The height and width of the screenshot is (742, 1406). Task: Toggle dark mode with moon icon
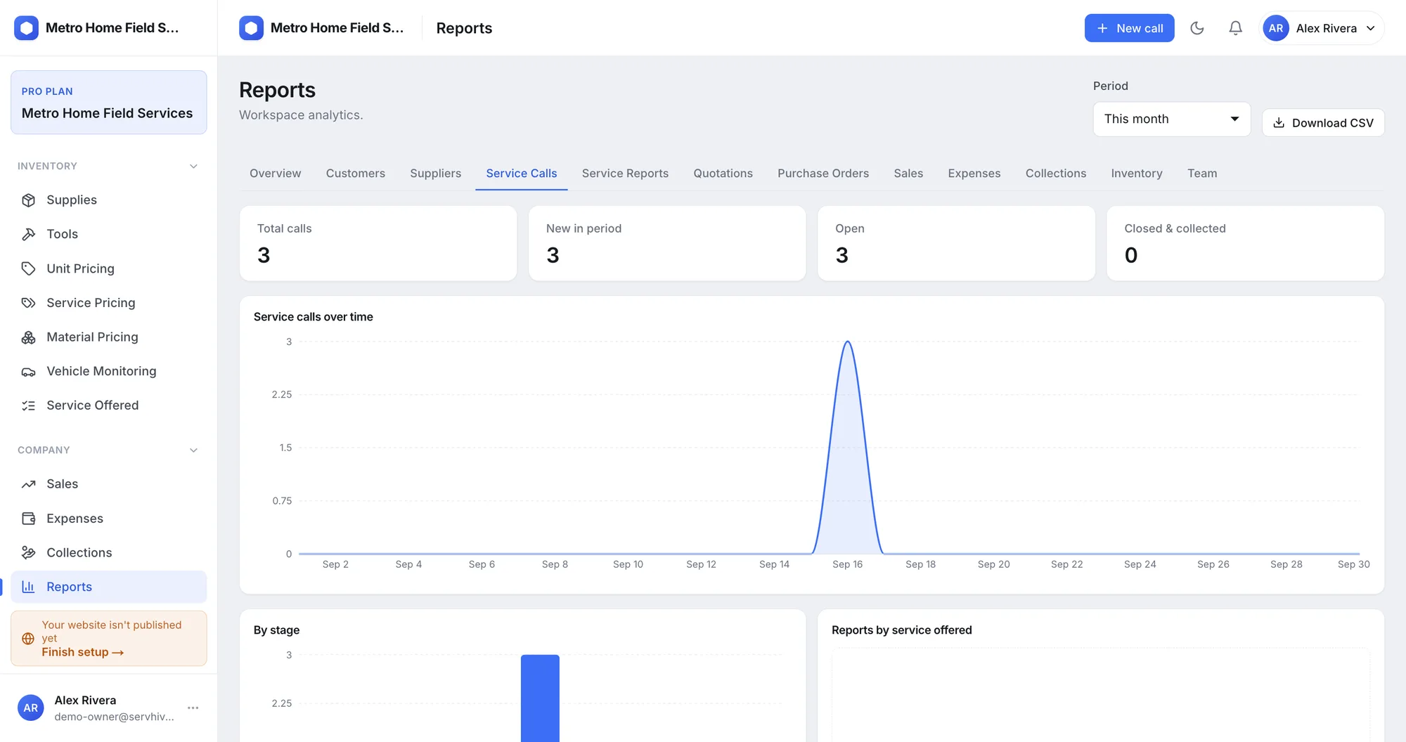(x=1197, y=28)
